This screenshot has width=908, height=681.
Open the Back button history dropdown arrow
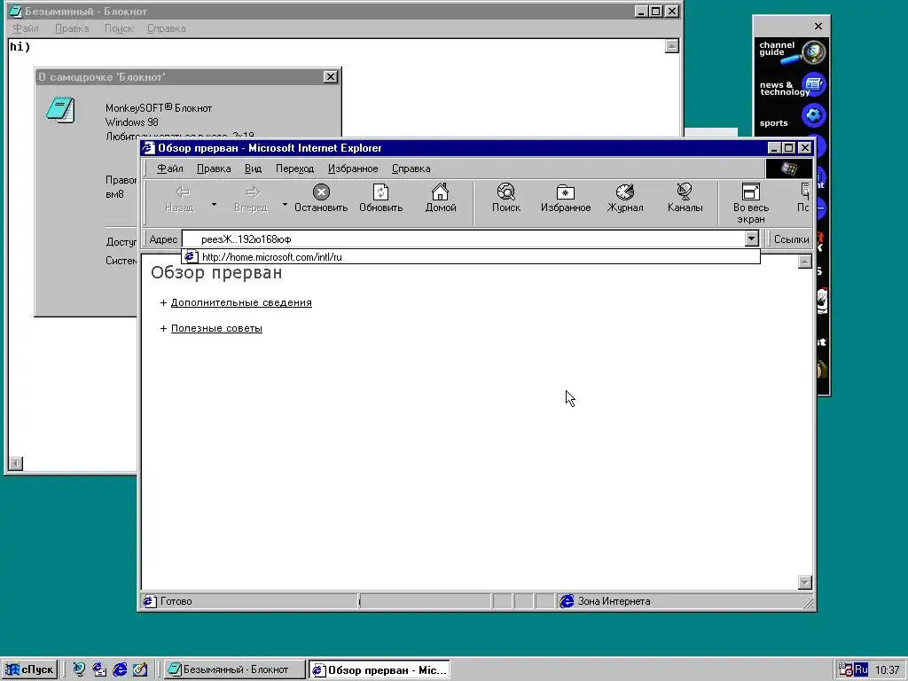[214, 204]
